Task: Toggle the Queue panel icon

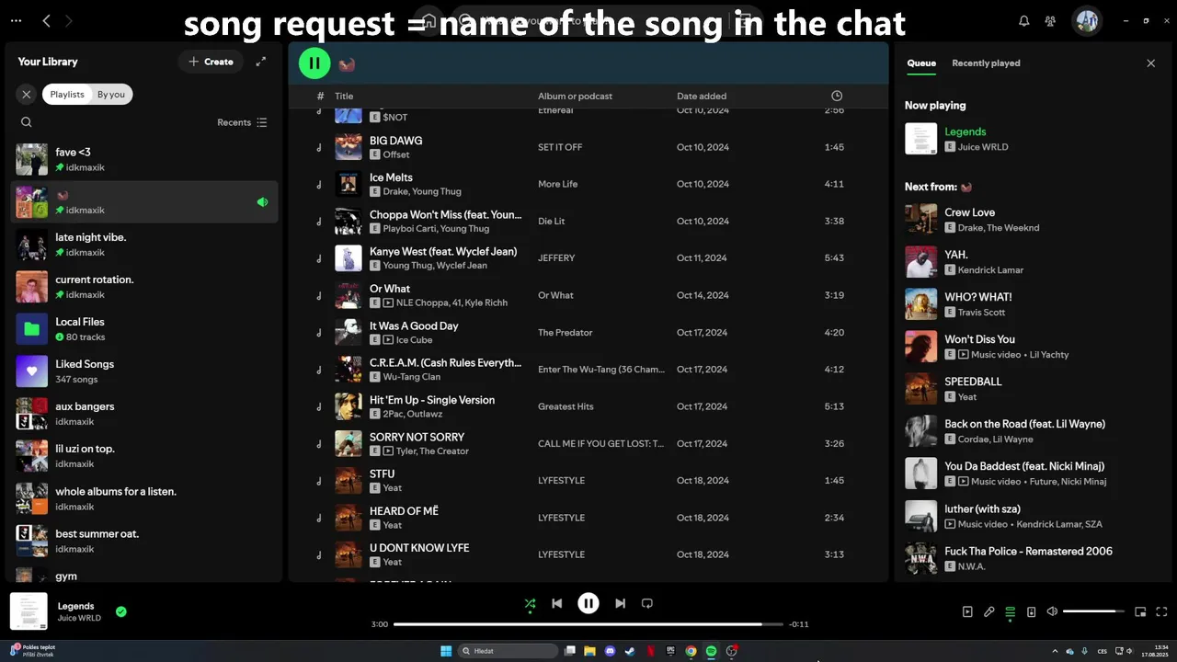Action: pos(1010,611)
